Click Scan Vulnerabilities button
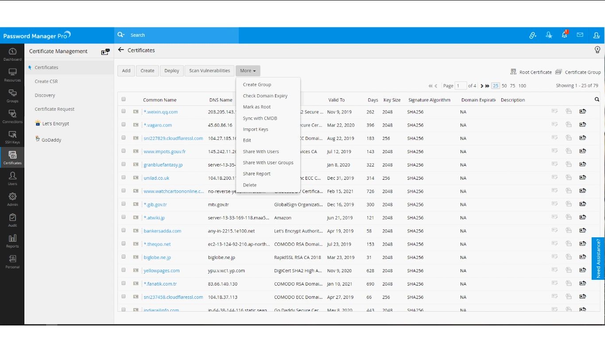This screenshot has width=605, height=340. pyautogui.click(x=209, y=71)
